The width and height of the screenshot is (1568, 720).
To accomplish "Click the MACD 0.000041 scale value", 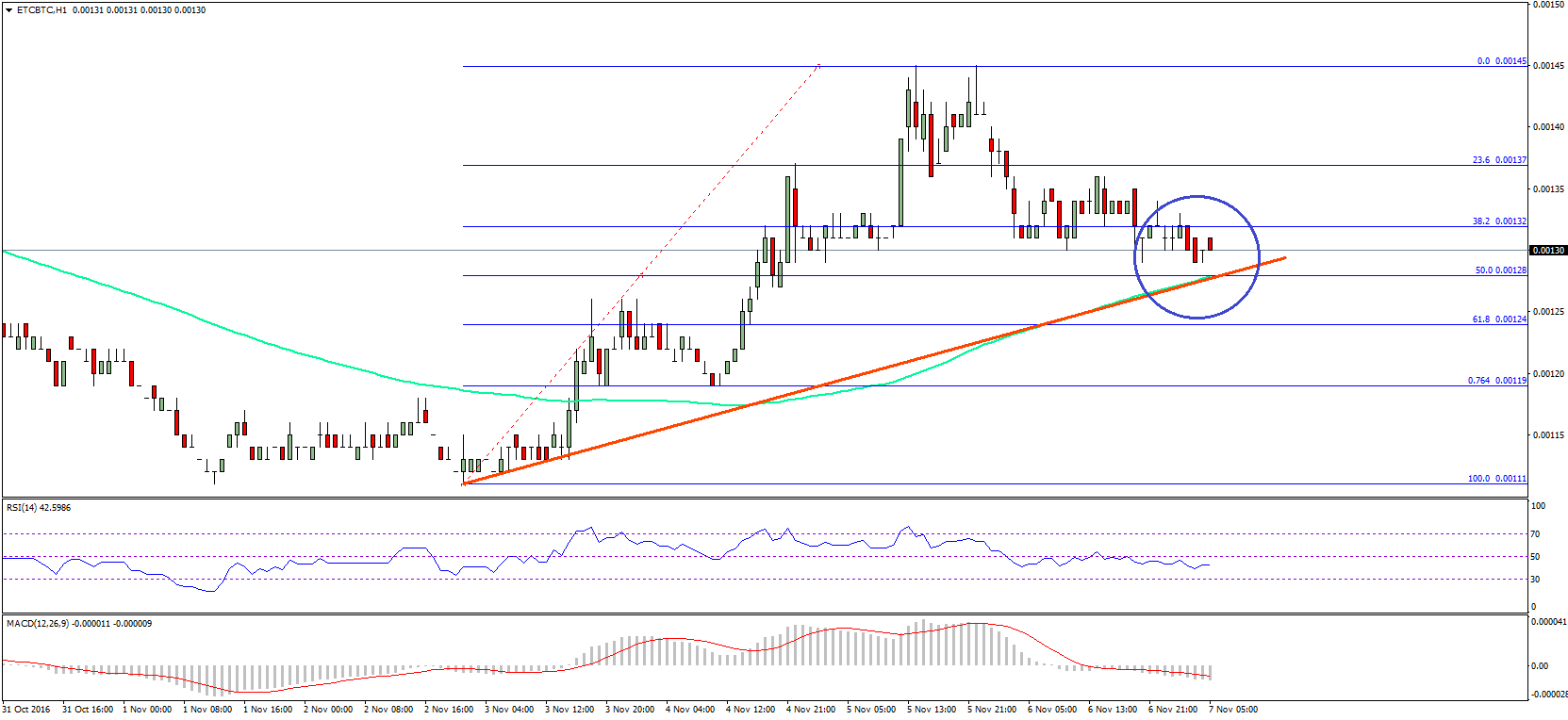I will point(1548,622).
